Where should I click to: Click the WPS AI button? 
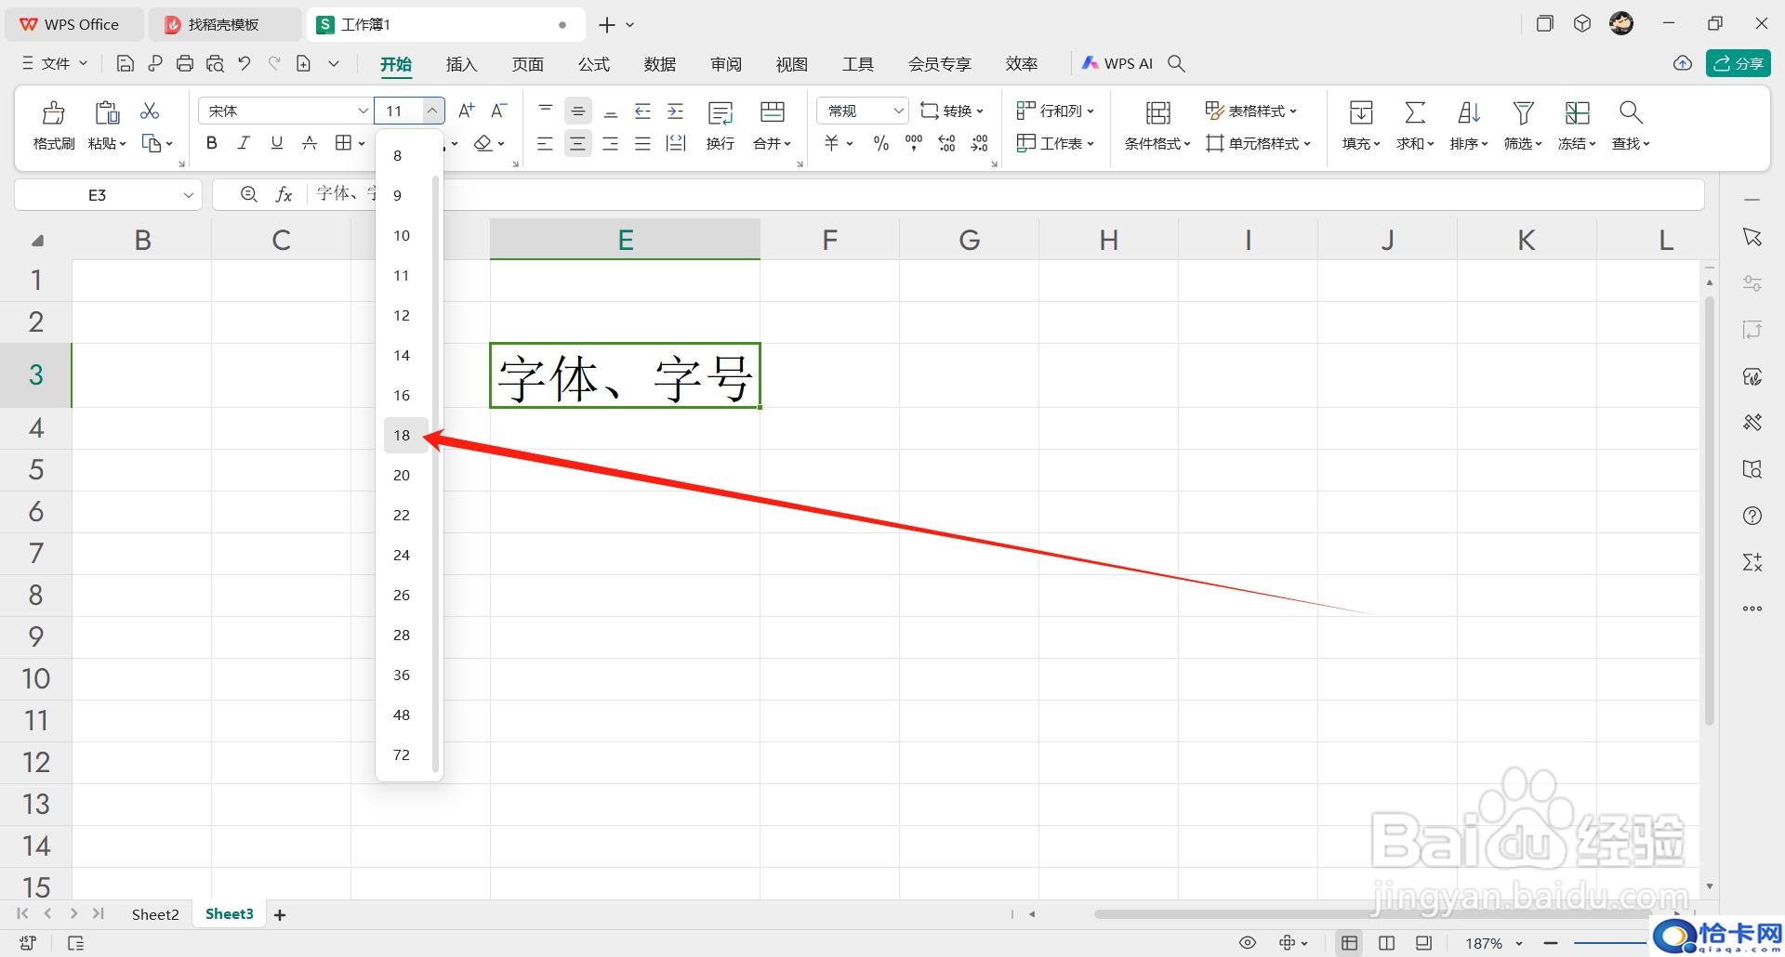(1117, 63)
